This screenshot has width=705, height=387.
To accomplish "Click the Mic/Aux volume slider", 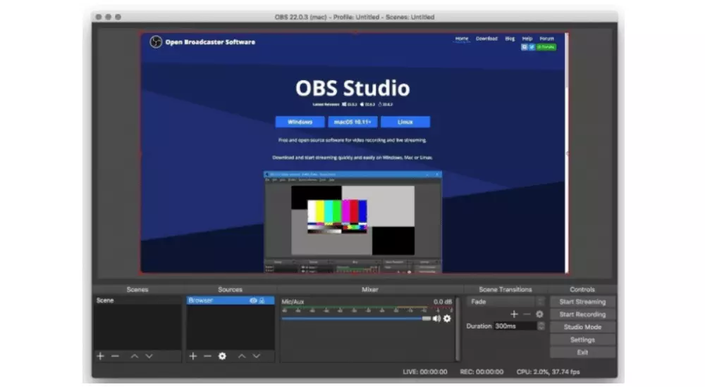I will click(356, 318).
